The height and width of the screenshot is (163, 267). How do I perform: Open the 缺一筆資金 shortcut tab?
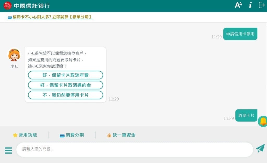pyautogui.click(x=121, y=135)
